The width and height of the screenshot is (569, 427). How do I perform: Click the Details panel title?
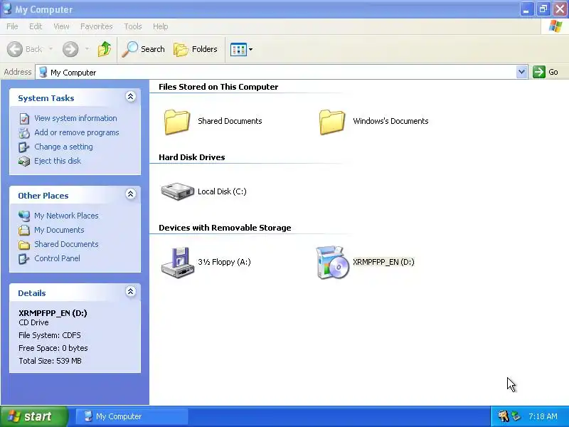pyautogui.click(x=32, y=293)
